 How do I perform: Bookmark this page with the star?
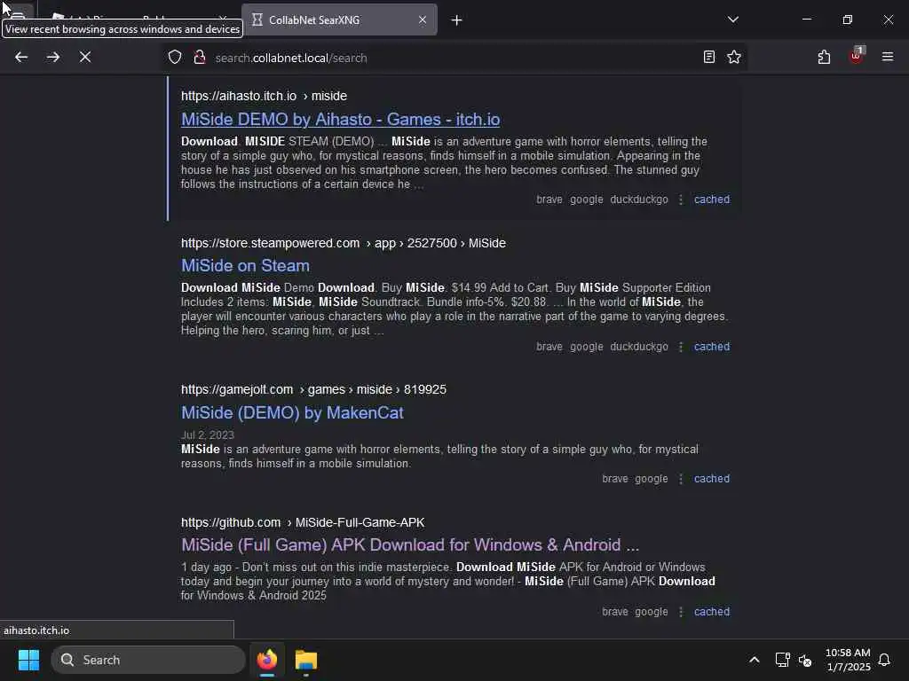click(734, 58)
